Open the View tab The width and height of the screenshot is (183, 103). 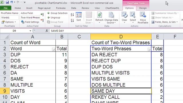tap(97, 8)
